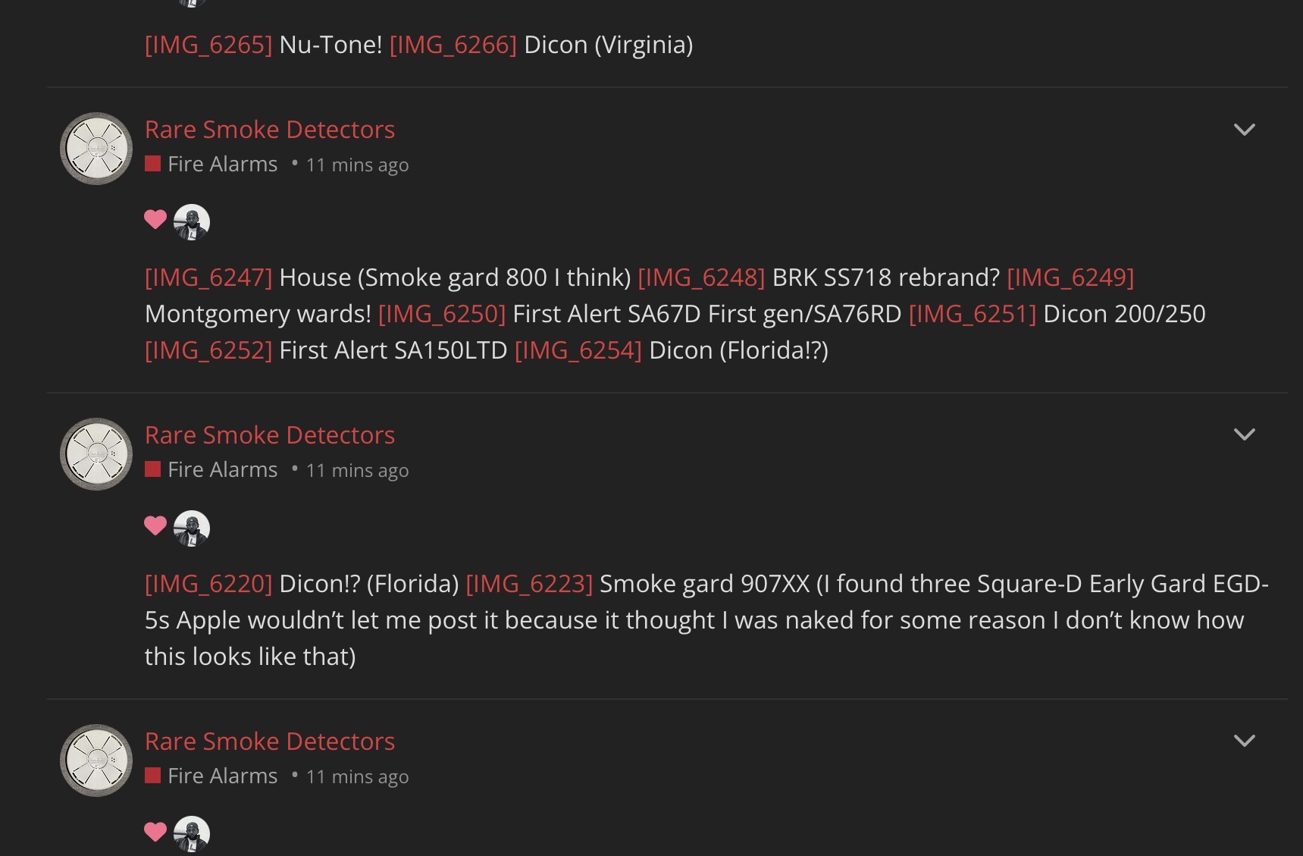Open the bottom post's smoke detector avatar

96,760
